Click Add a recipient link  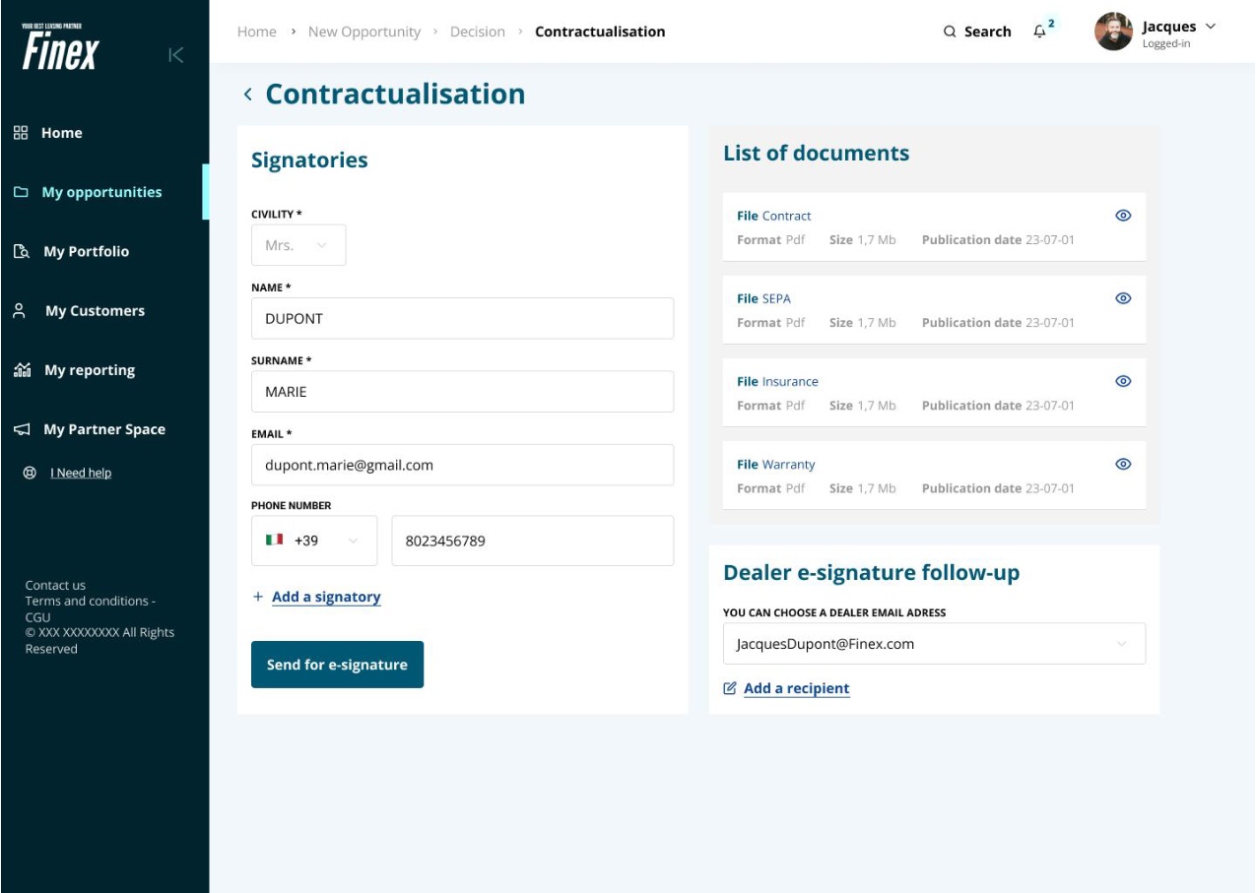point(797,688)
